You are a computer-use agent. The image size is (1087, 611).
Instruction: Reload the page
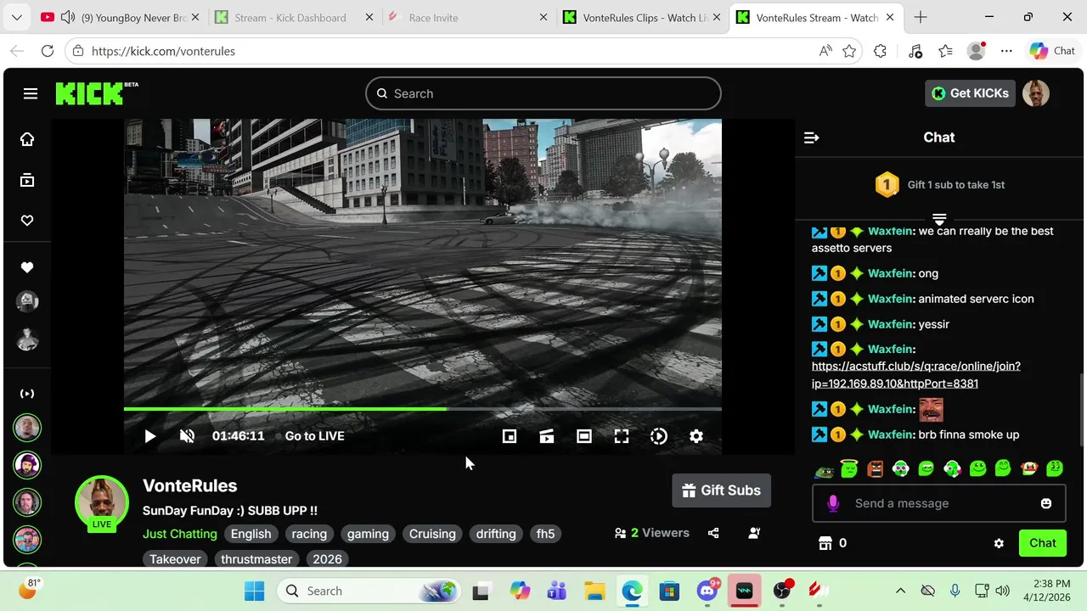pyautogui.click(x=48, y=51)
